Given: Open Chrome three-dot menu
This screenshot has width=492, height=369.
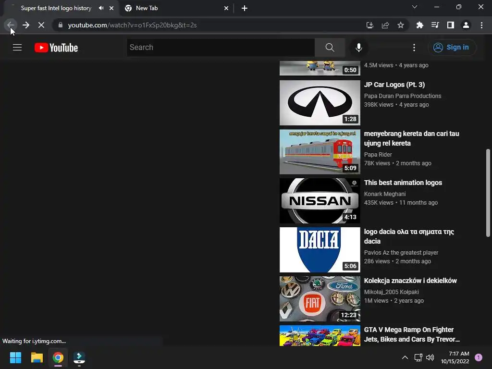Looking at the screenshot, I should click(x=481, y=25).
